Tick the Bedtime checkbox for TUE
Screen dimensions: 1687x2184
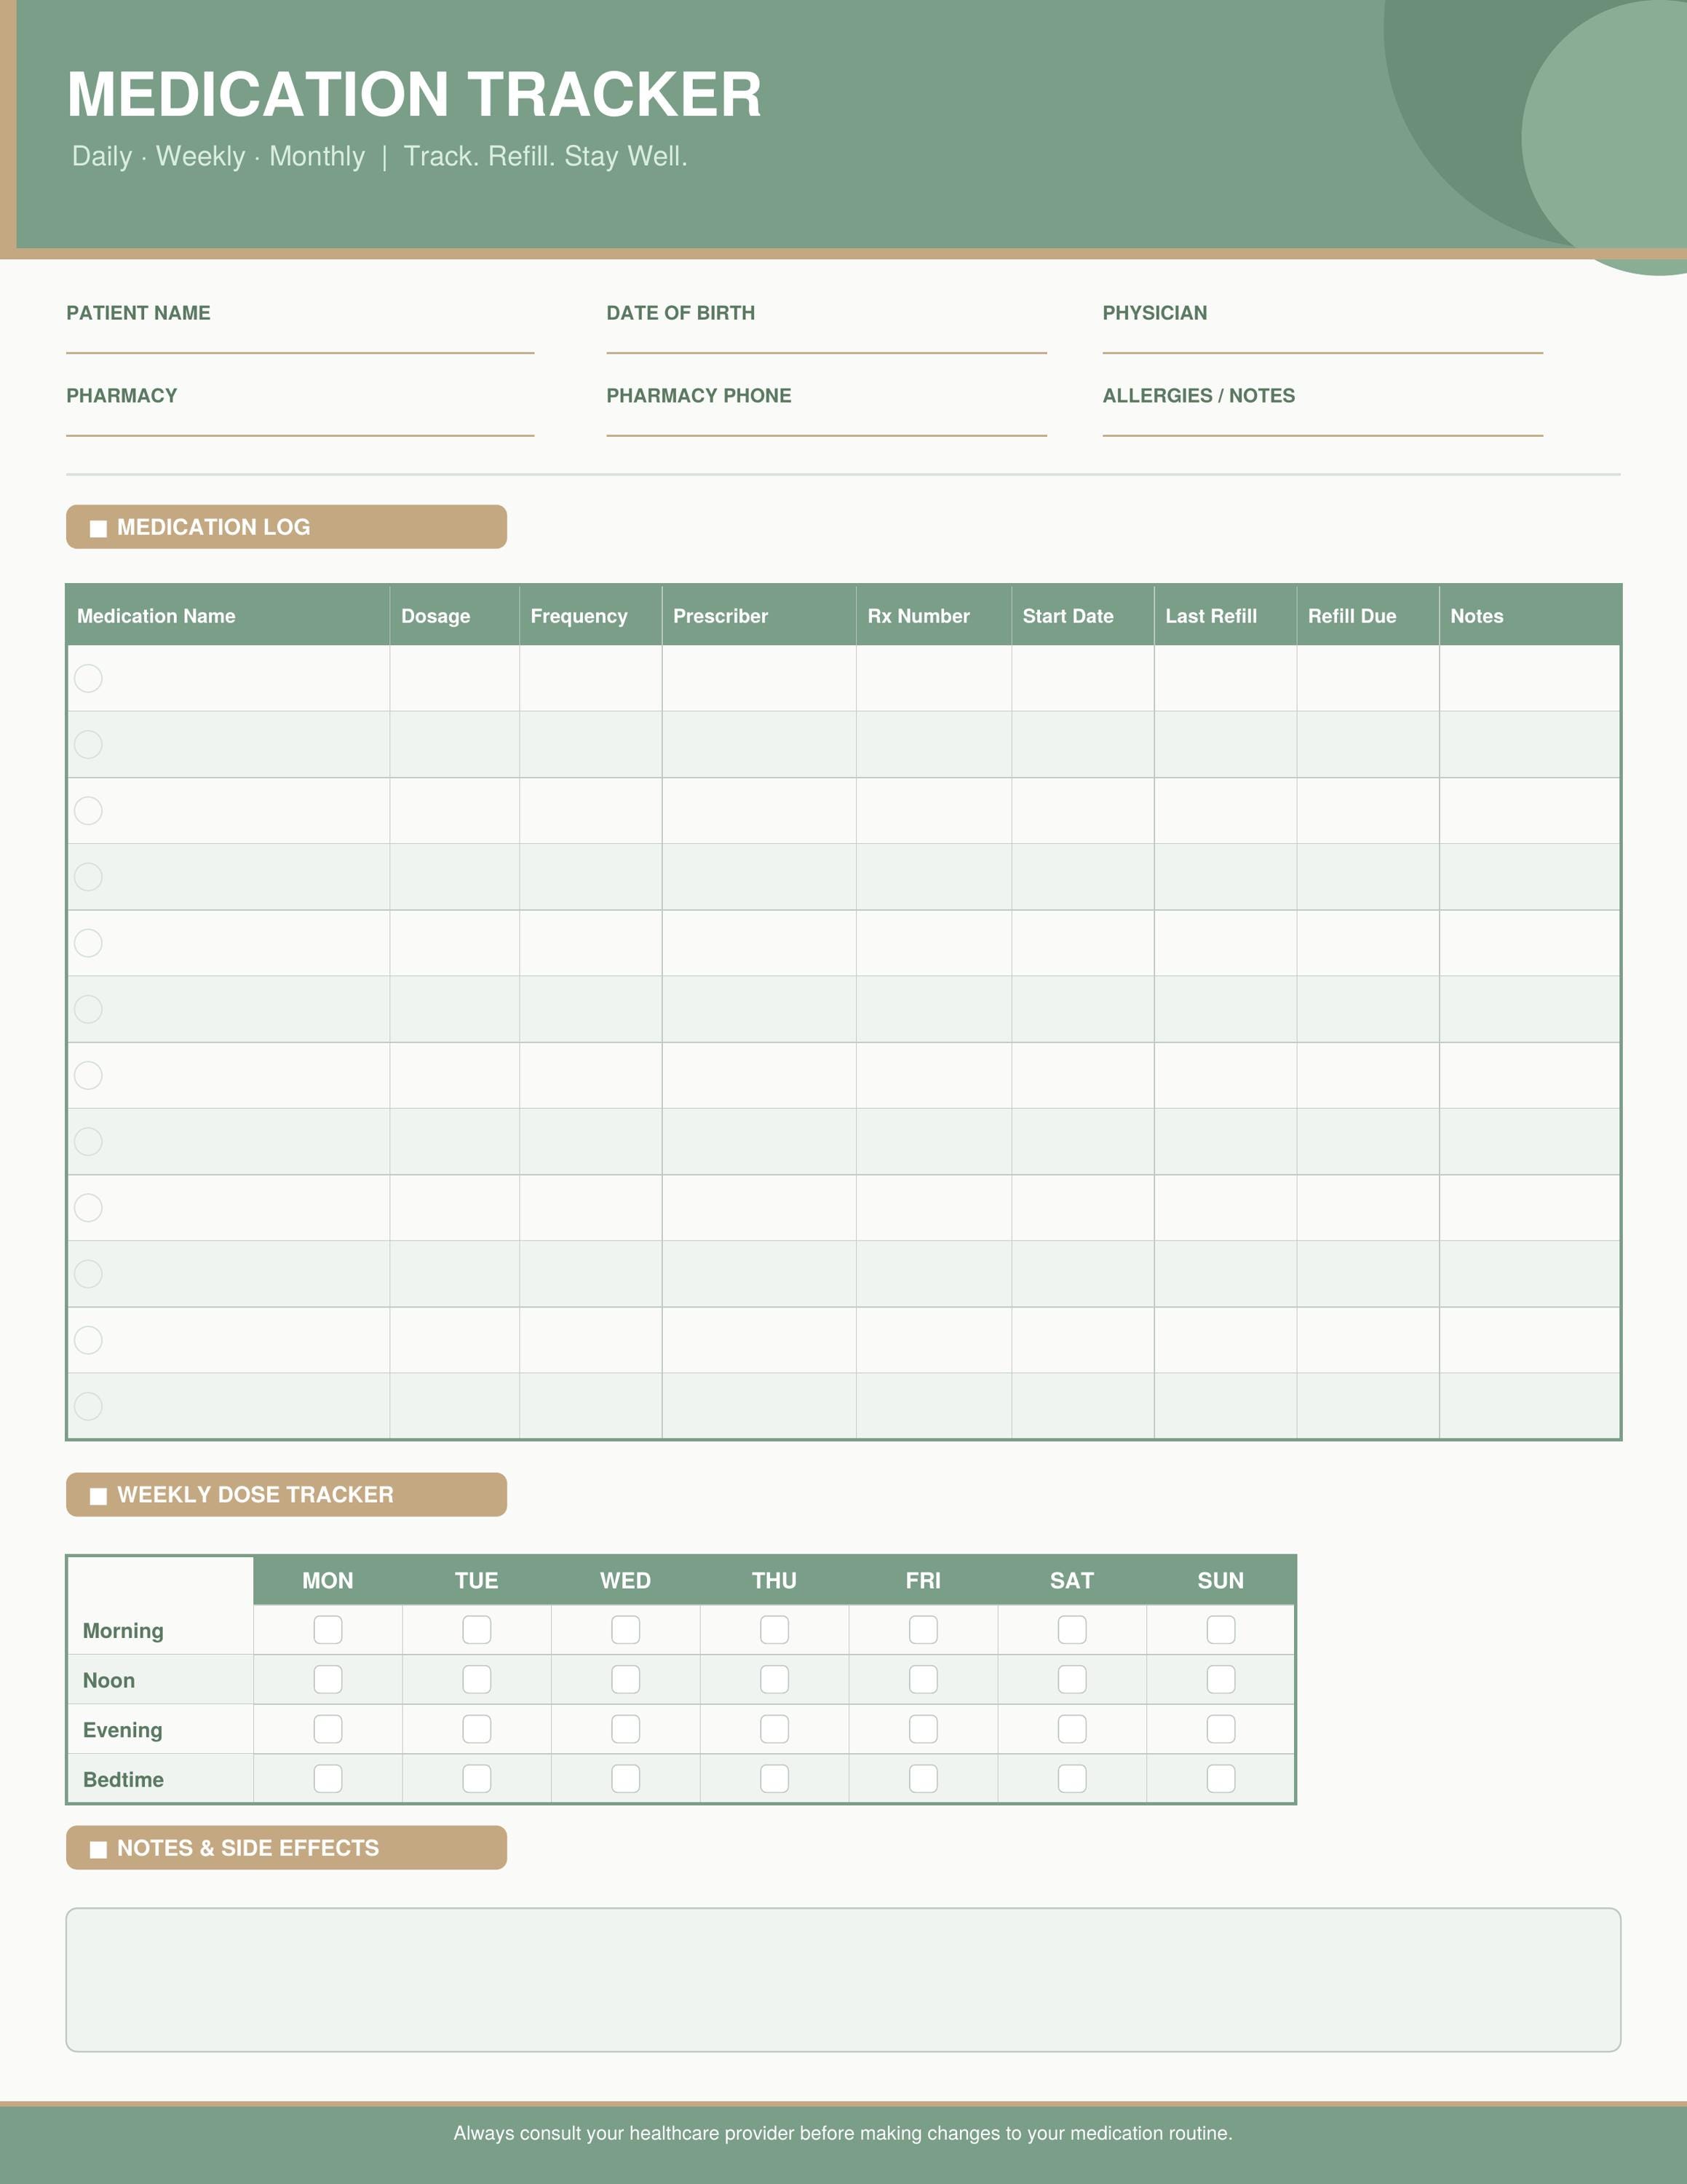pos(477,1778)
